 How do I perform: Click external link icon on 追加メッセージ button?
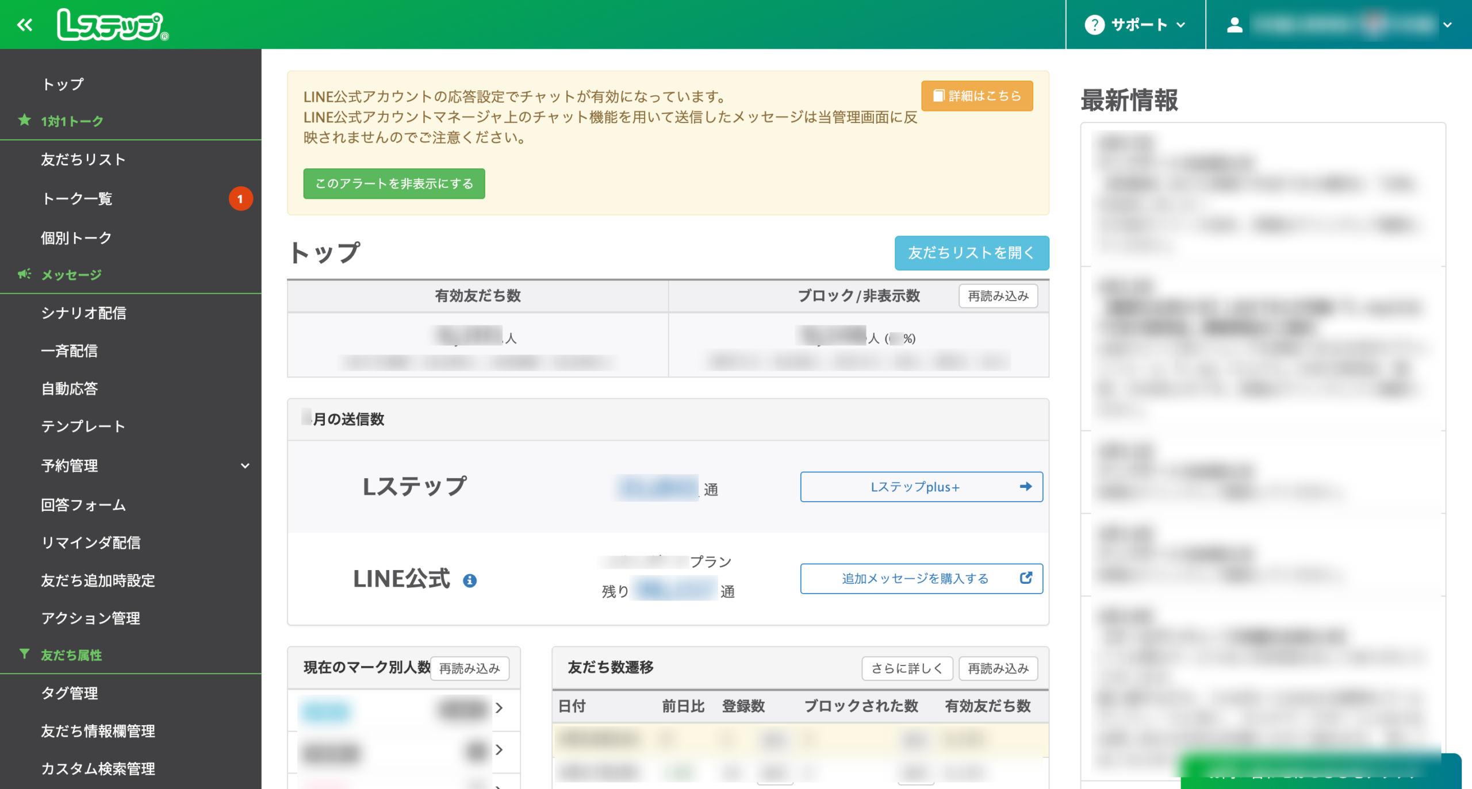coord(1026,578)
